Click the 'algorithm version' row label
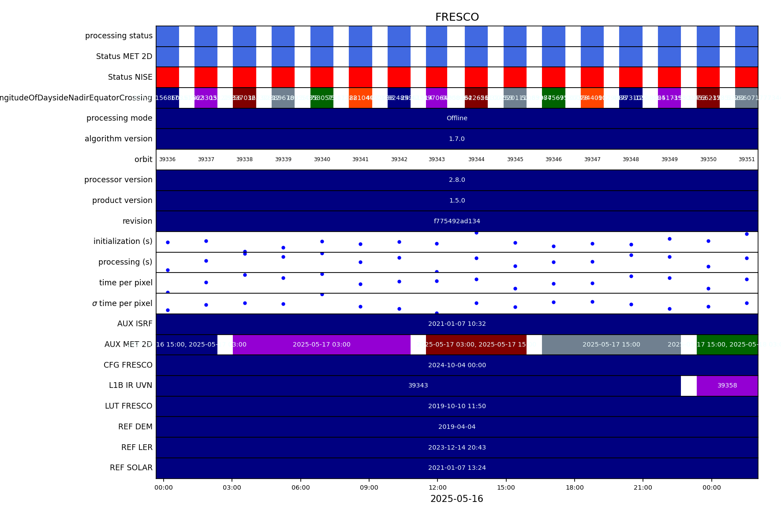 [118, 139]
